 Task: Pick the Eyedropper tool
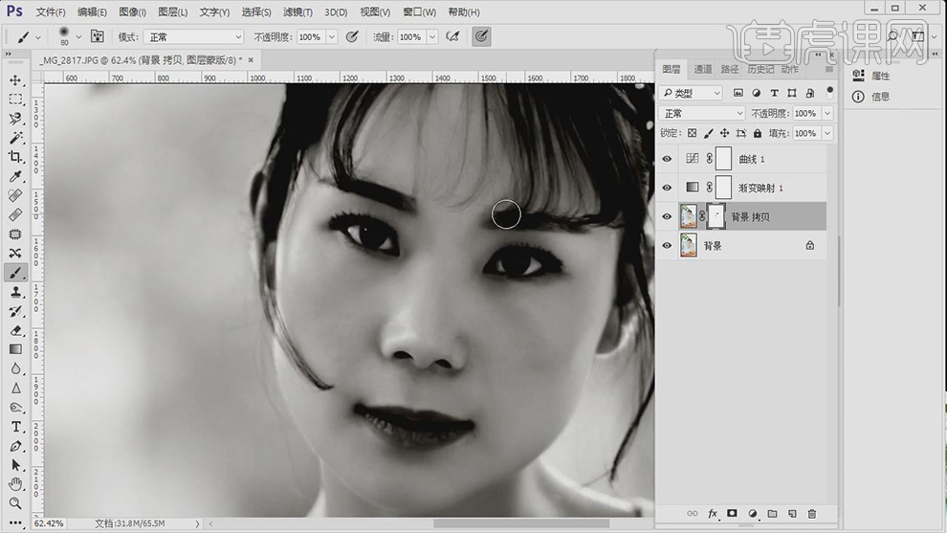click(x=15, y=176)
